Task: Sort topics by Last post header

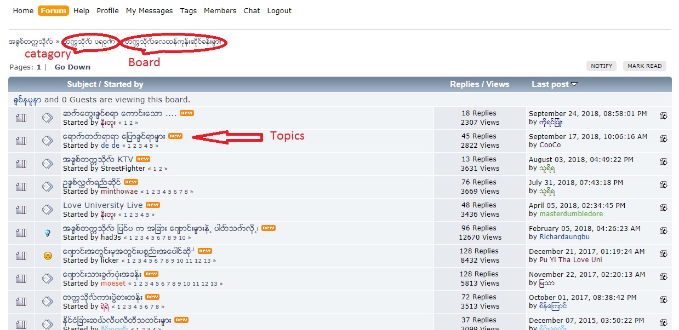Action: click(550, 84)
